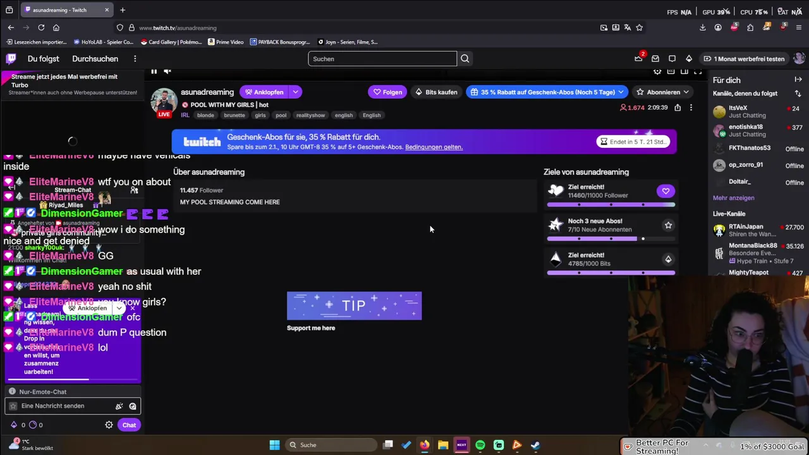Open Firefox hamburger menu
The width and height of the screenshot is (809, 455).
pos(799,28)
